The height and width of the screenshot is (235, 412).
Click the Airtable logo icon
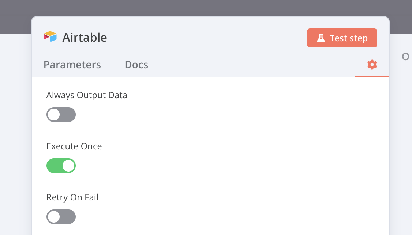(50, 37)
